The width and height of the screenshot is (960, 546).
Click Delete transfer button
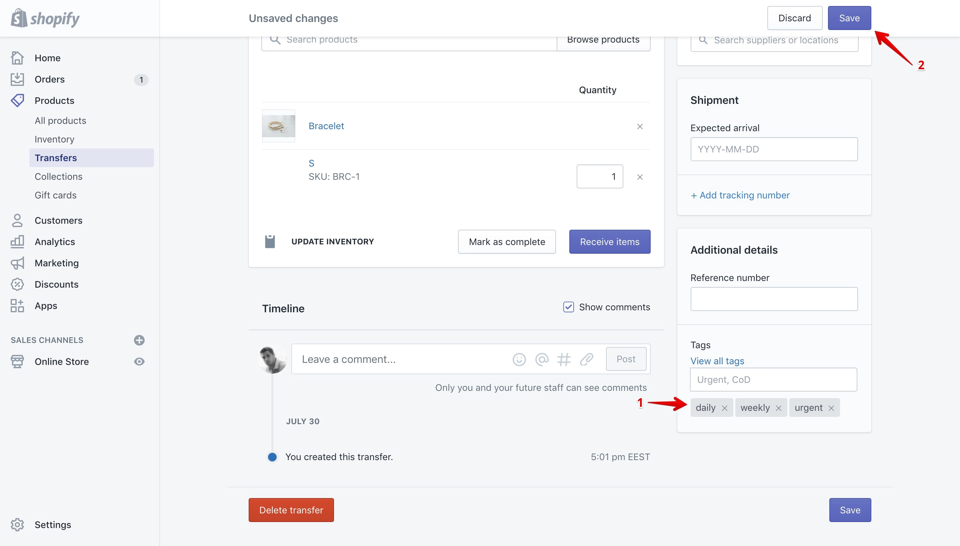tap(291, 510)
